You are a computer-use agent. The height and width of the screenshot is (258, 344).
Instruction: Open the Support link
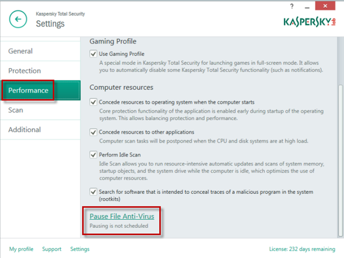pos(52,249)
